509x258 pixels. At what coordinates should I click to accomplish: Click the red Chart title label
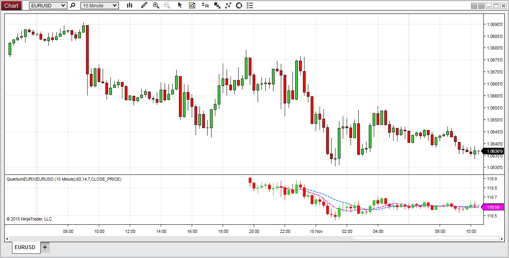(11, 5)
